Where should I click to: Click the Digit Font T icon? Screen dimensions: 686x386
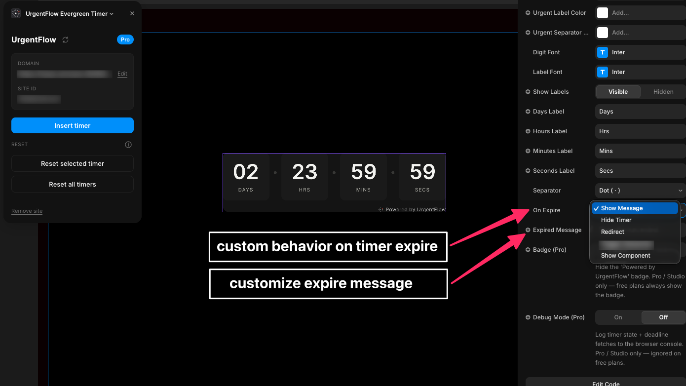point(603,52)
